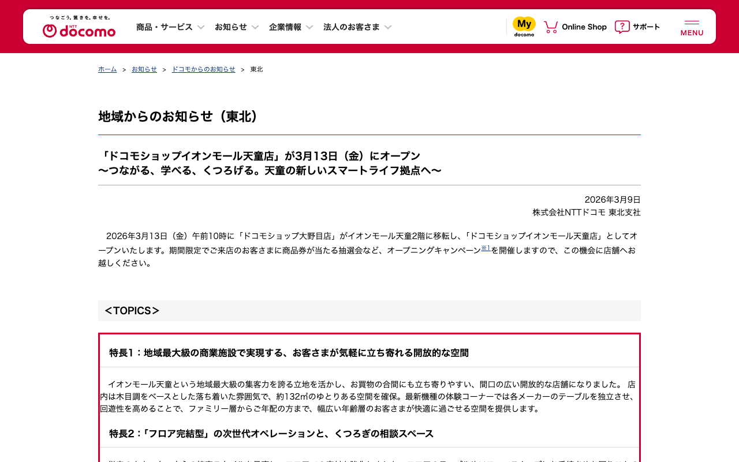Expand the 法人のお客さま dropdown chevron
Viewport: 739px width, 462px height.
pyautogui.click(x=388, y=27)
